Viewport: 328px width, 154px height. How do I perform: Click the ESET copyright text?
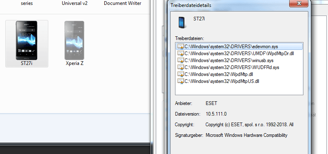pyautogui.click(x=249, y=125)
